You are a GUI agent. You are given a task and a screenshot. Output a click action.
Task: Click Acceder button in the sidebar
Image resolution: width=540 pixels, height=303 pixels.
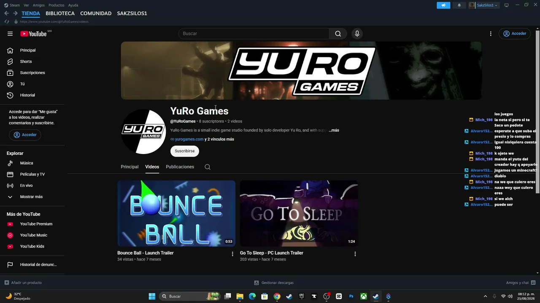coord(25,135)
